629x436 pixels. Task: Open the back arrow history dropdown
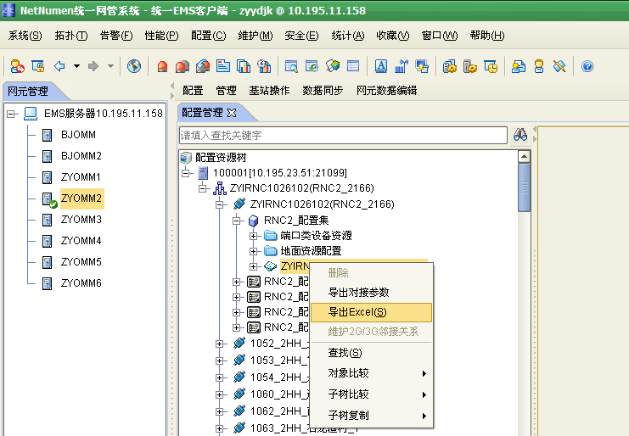[x=76, y=66]
